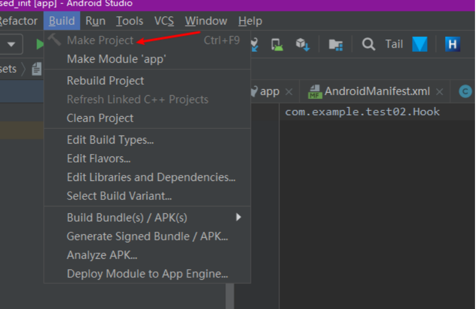Open Edit Build Types... entry

147,140
